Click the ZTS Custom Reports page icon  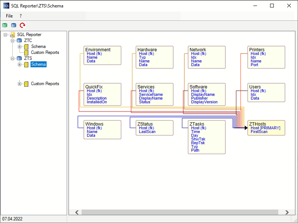(26, 84)
